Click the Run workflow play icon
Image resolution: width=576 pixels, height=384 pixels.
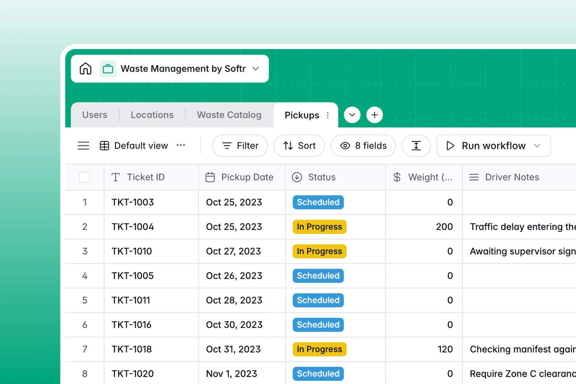pos(450,146)
